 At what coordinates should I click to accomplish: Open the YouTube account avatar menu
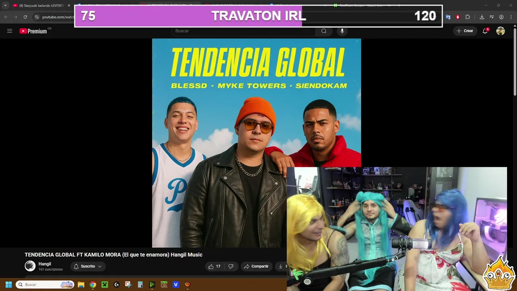[x=500, y=31]
